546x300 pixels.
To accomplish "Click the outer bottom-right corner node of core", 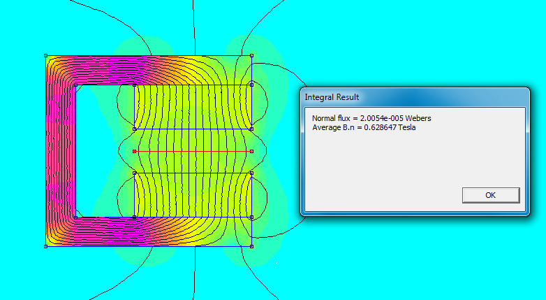I will coord(251,246).
